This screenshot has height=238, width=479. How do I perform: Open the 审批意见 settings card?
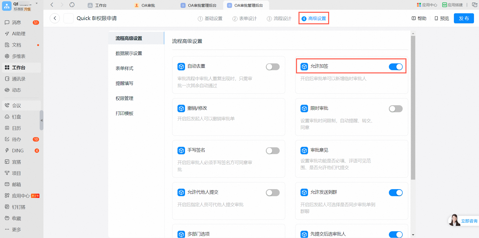pyautogui.click(x=352, y=159)
